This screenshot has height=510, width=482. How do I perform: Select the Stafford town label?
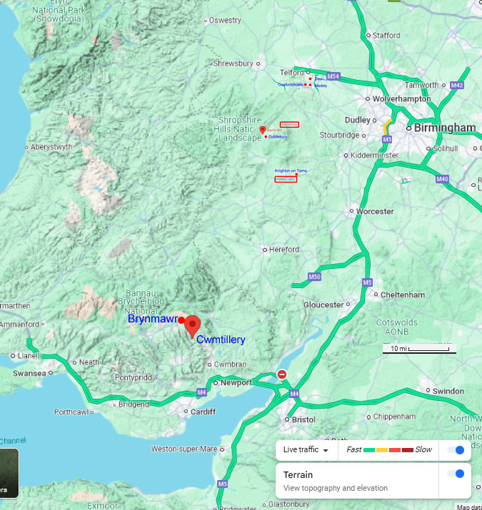pos(386,36)
